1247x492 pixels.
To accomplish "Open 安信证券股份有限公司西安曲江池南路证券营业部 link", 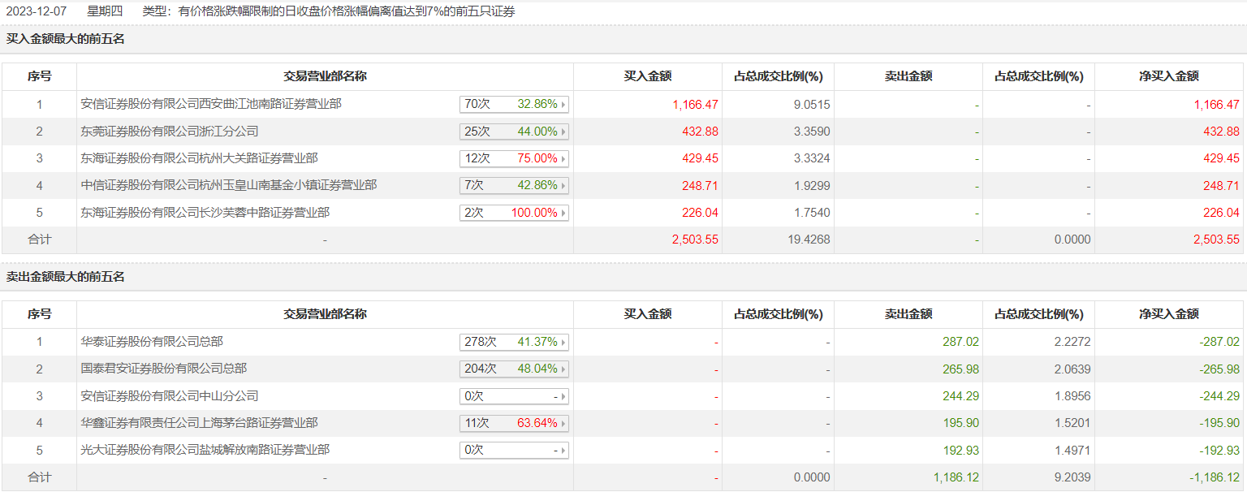I will point(211,104).
